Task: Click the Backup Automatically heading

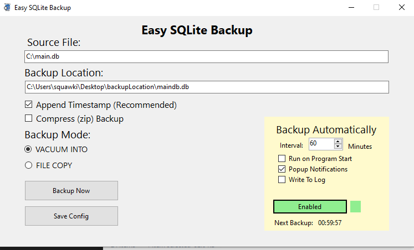Action: pos(326,130)
